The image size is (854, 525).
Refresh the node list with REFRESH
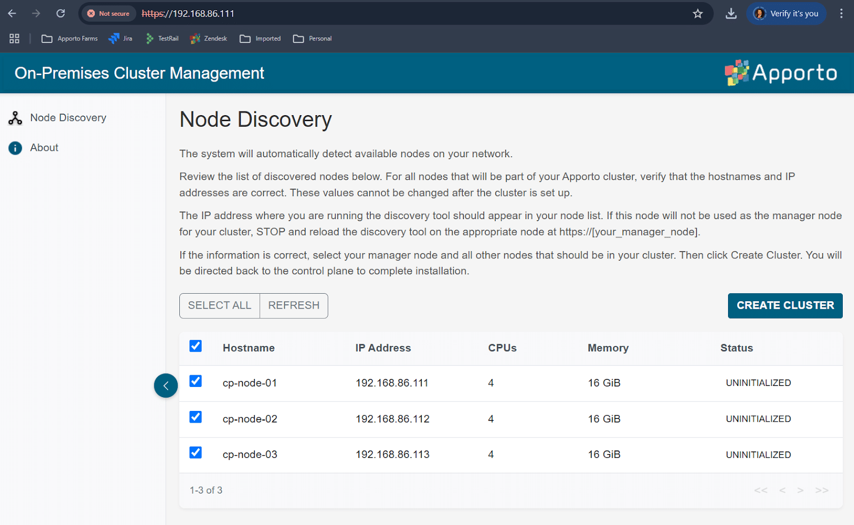(x=293, y=305)
